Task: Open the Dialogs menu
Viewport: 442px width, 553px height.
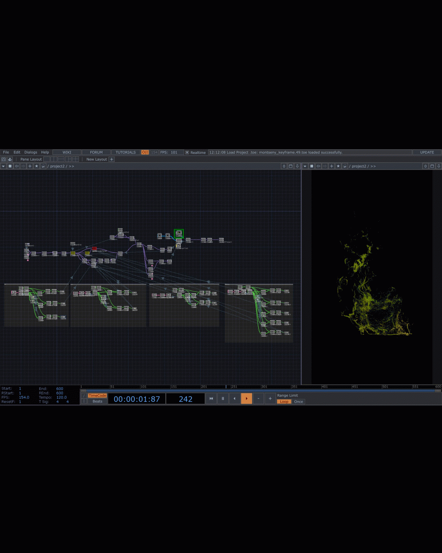Action: [31, 152]
